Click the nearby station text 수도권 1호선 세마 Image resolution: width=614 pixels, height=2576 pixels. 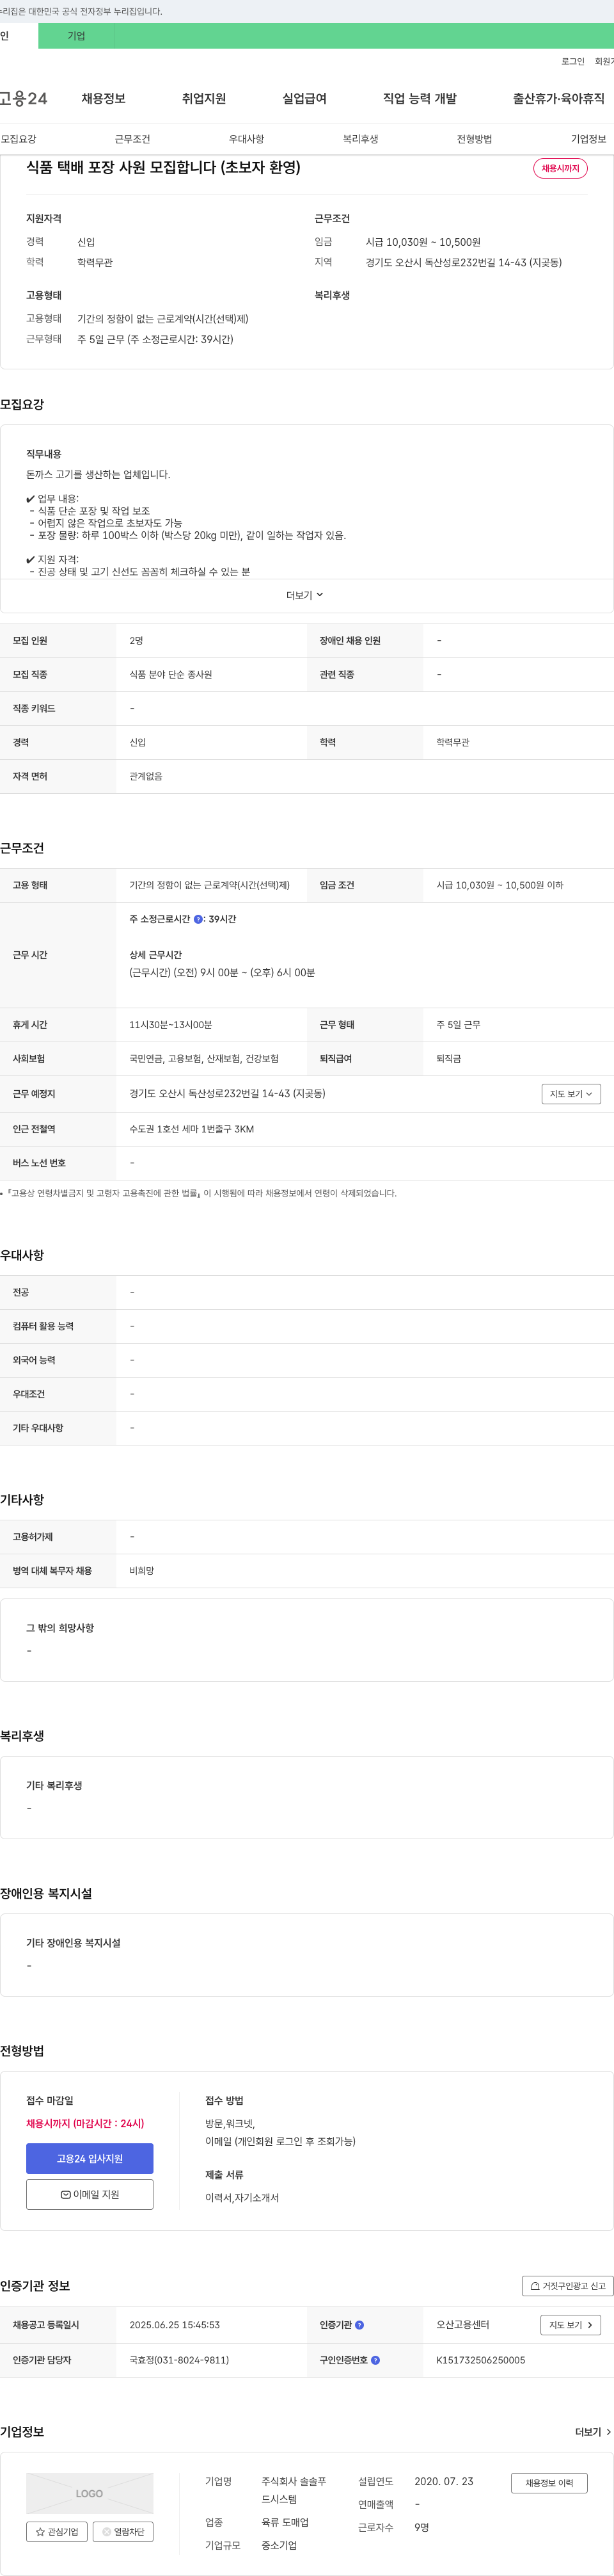tap(192, 1129)
